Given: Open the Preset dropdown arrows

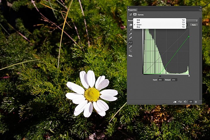Looking at the screenshot, I should (x=197, y=21).
